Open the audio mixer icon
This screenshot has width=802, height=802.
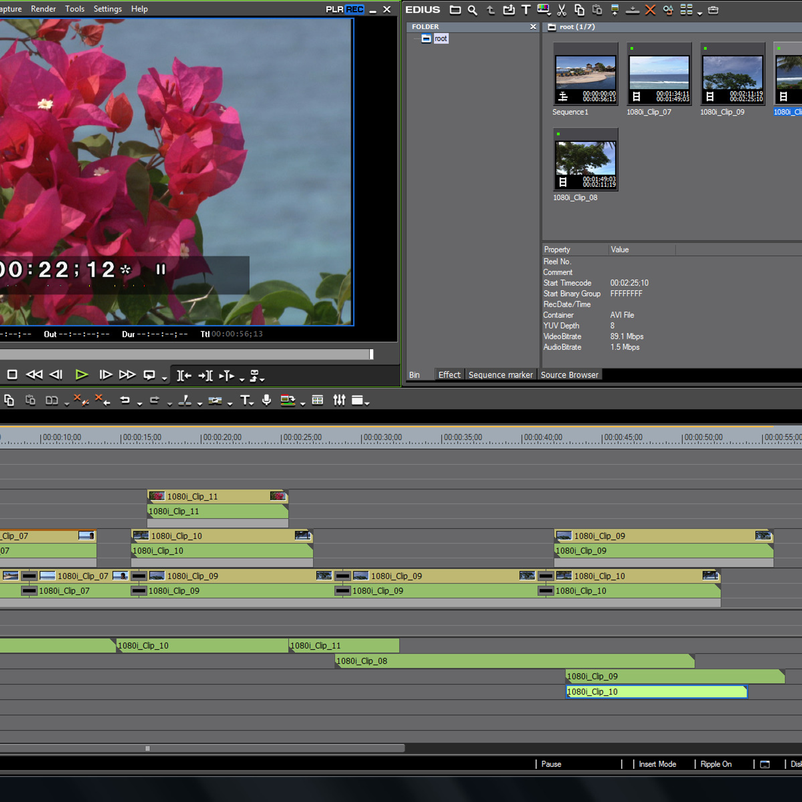[339, 400]
